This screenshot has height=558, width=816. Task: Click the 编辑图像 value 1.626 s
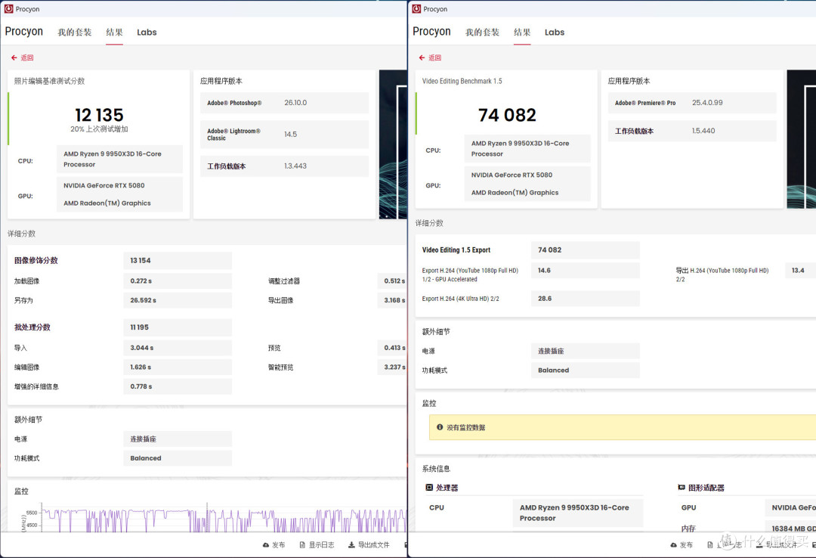click(x=178, y=367)
